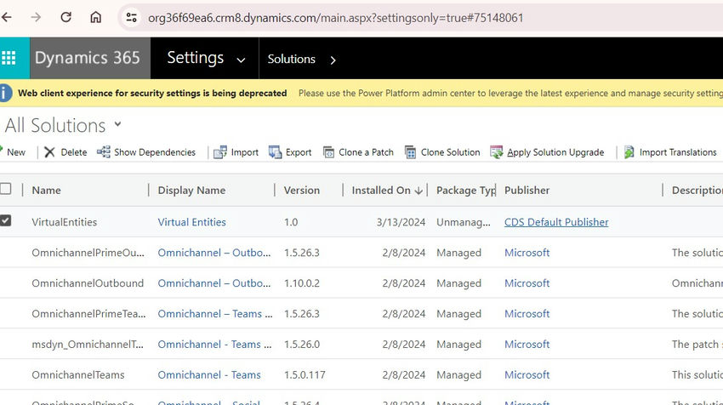
Task: Click the browser address bar
Action: 340,17
